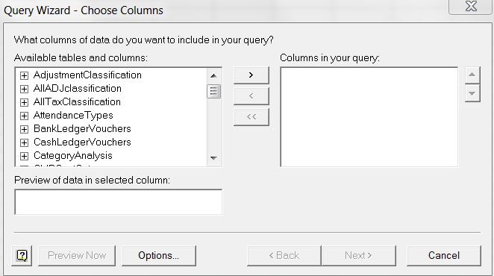
Task: Expand the AllADJclassification table node
Action: tap(24, 90)
